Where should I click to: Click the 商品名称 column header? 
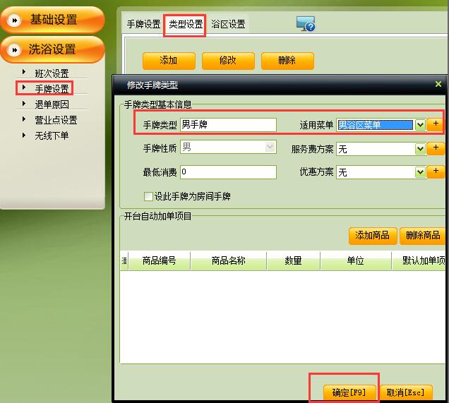228,260
